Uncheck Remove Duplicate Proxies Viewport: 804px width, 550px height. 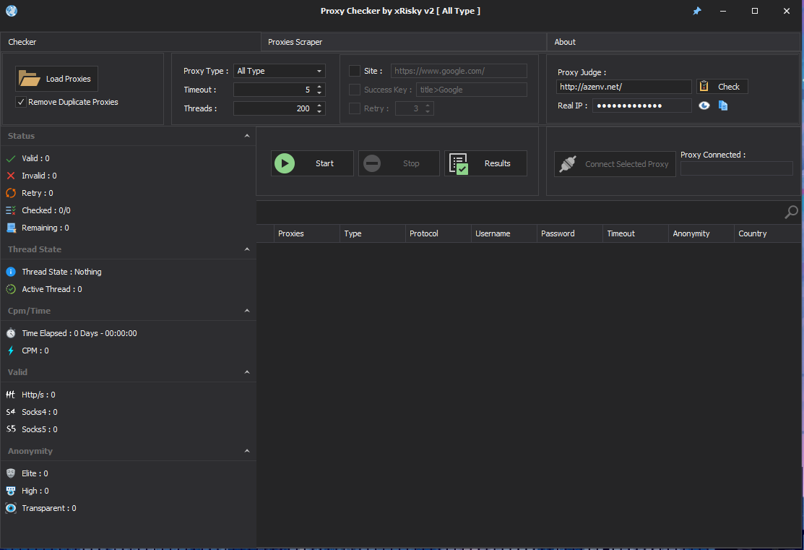click(21, 102)
